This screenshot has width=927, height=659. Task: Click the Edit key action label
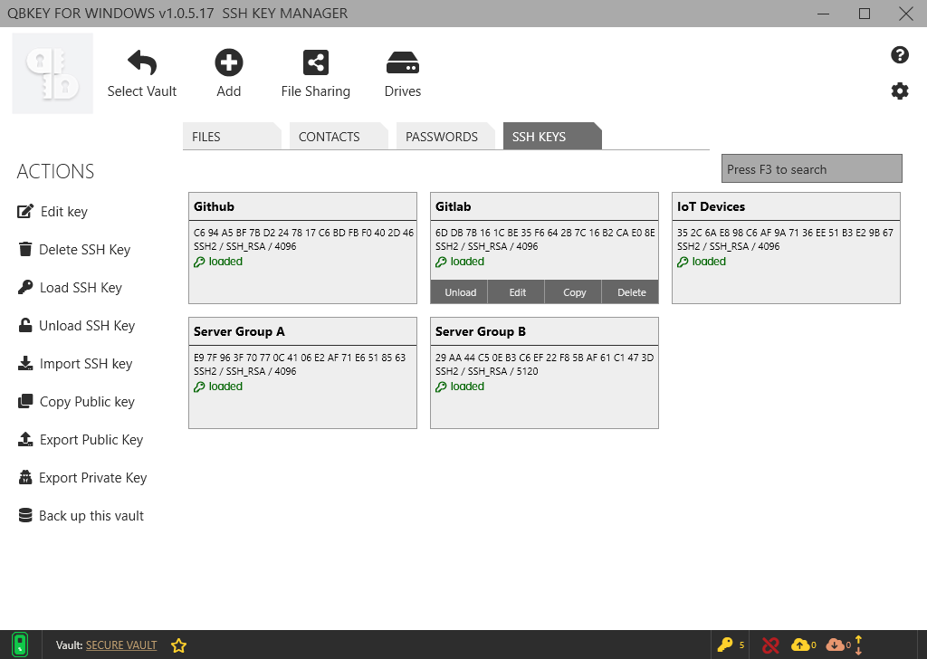64,212
